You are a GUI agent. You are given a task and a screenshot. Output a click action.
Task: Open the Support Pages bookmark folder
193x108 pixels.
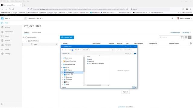coord(52,13)
